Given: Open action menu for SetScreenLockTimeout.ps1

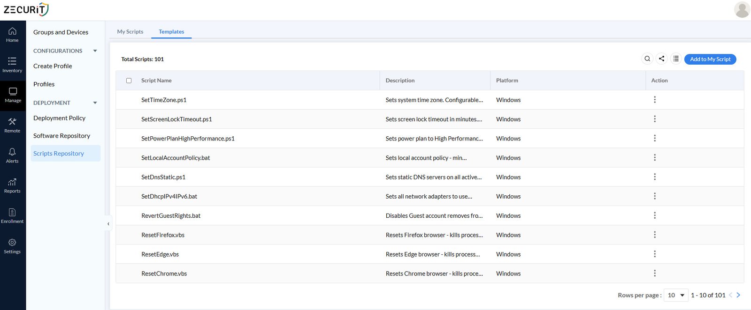Looking at the screenshot, I should (655, 119).
